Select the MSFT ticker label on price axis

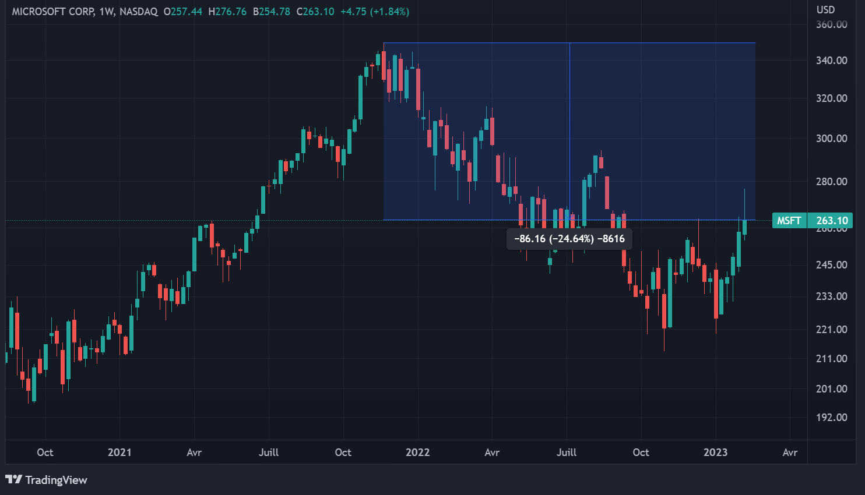click(789, 221)
